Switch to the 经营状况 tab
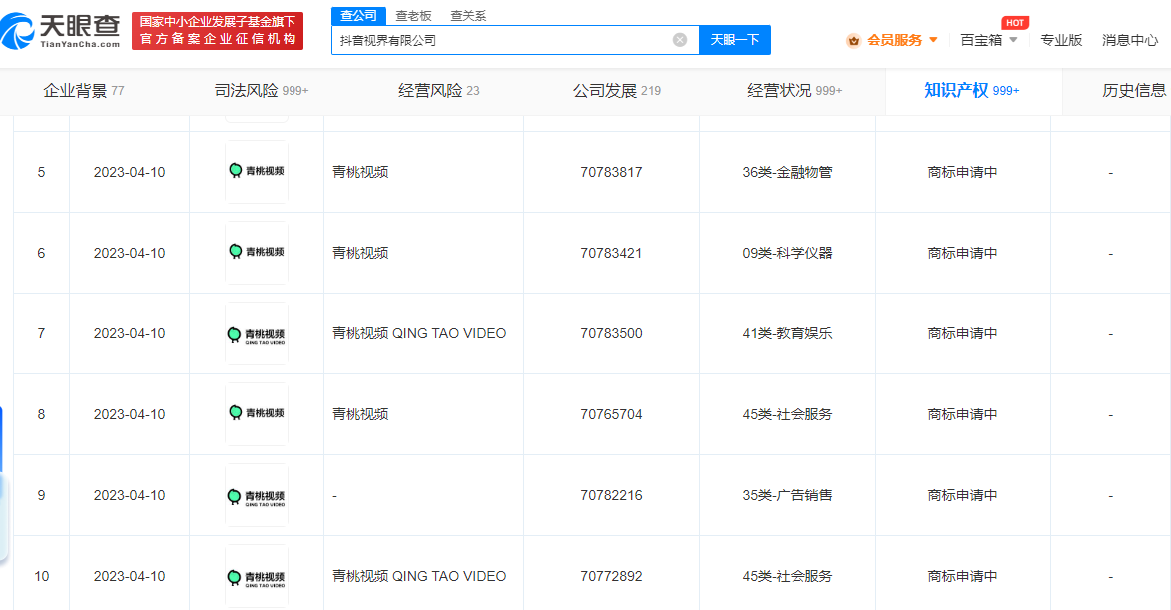 [x=794, y=91]
